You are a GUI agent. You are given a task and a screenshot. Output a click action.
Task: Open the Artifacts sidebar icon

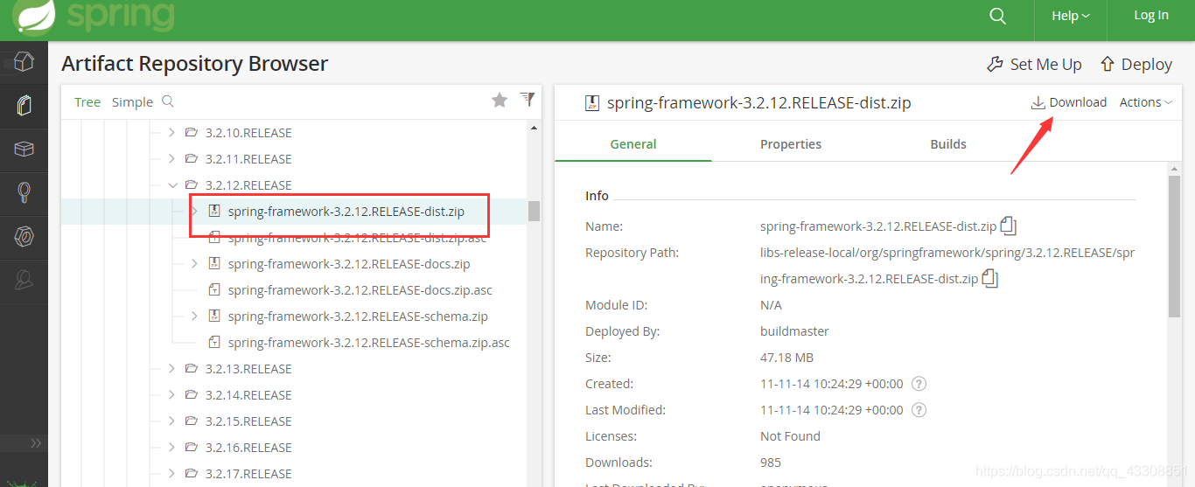24,106
